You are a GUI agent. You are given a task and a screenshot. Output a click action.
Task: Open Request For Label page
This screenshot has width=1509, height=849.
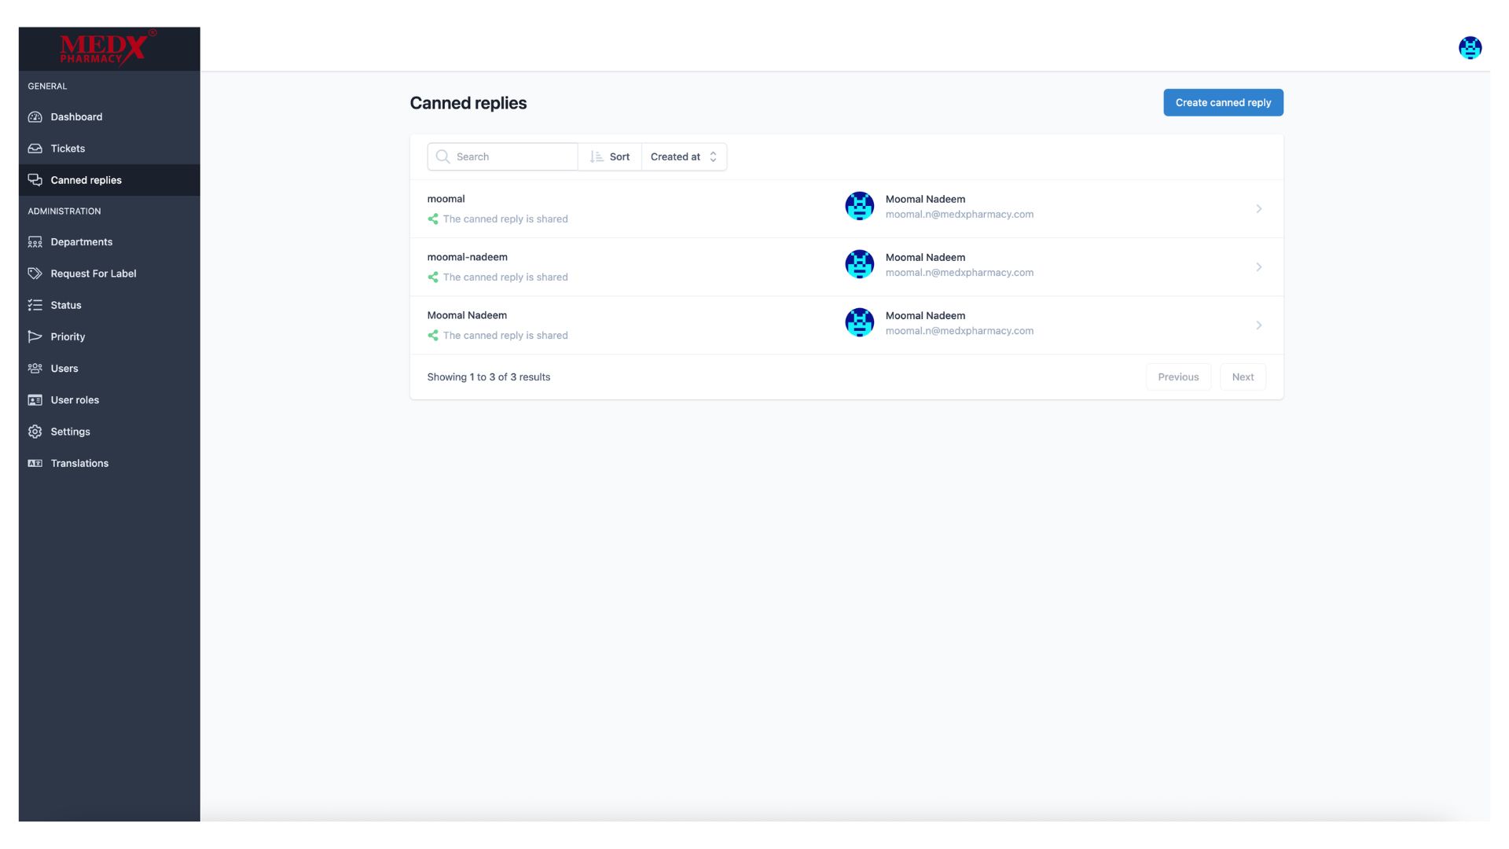click(109, 274)
